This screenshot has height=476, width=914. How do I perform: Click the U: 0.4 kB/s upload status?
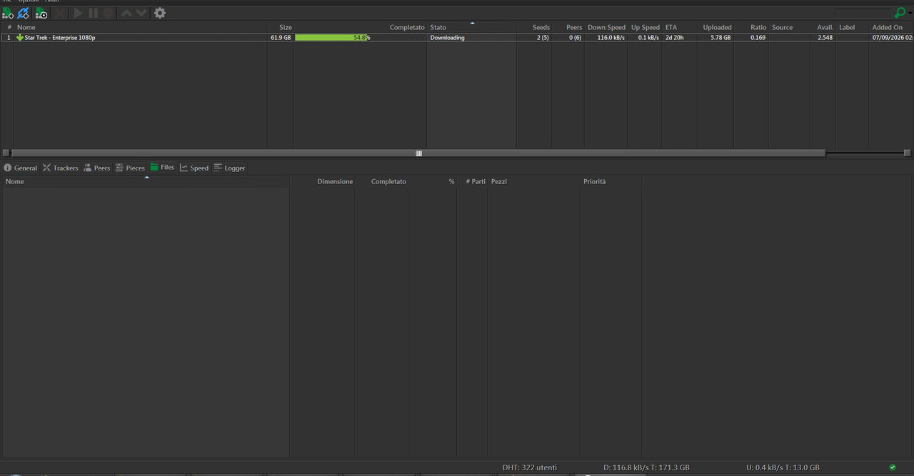click(783, 467)
